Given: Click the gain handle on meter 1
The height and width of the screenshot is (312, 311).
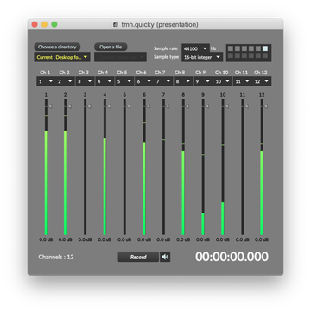Looking at the screenshot, I should 50,106.
